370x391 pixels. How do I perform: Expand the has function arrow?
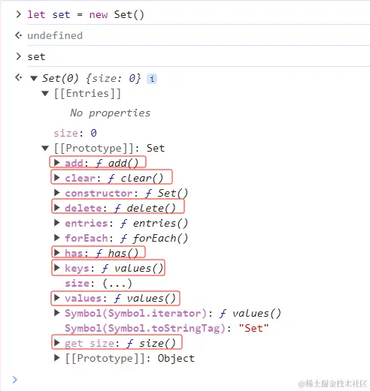coord(57,253)
